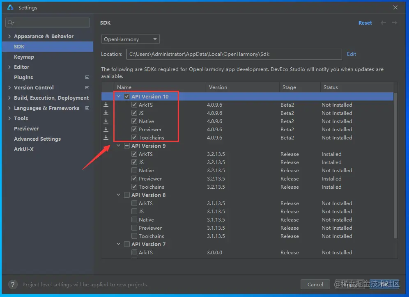Expand Languages & Frameworks section
This screenshot has width=409, height=297.
[9, 108]
